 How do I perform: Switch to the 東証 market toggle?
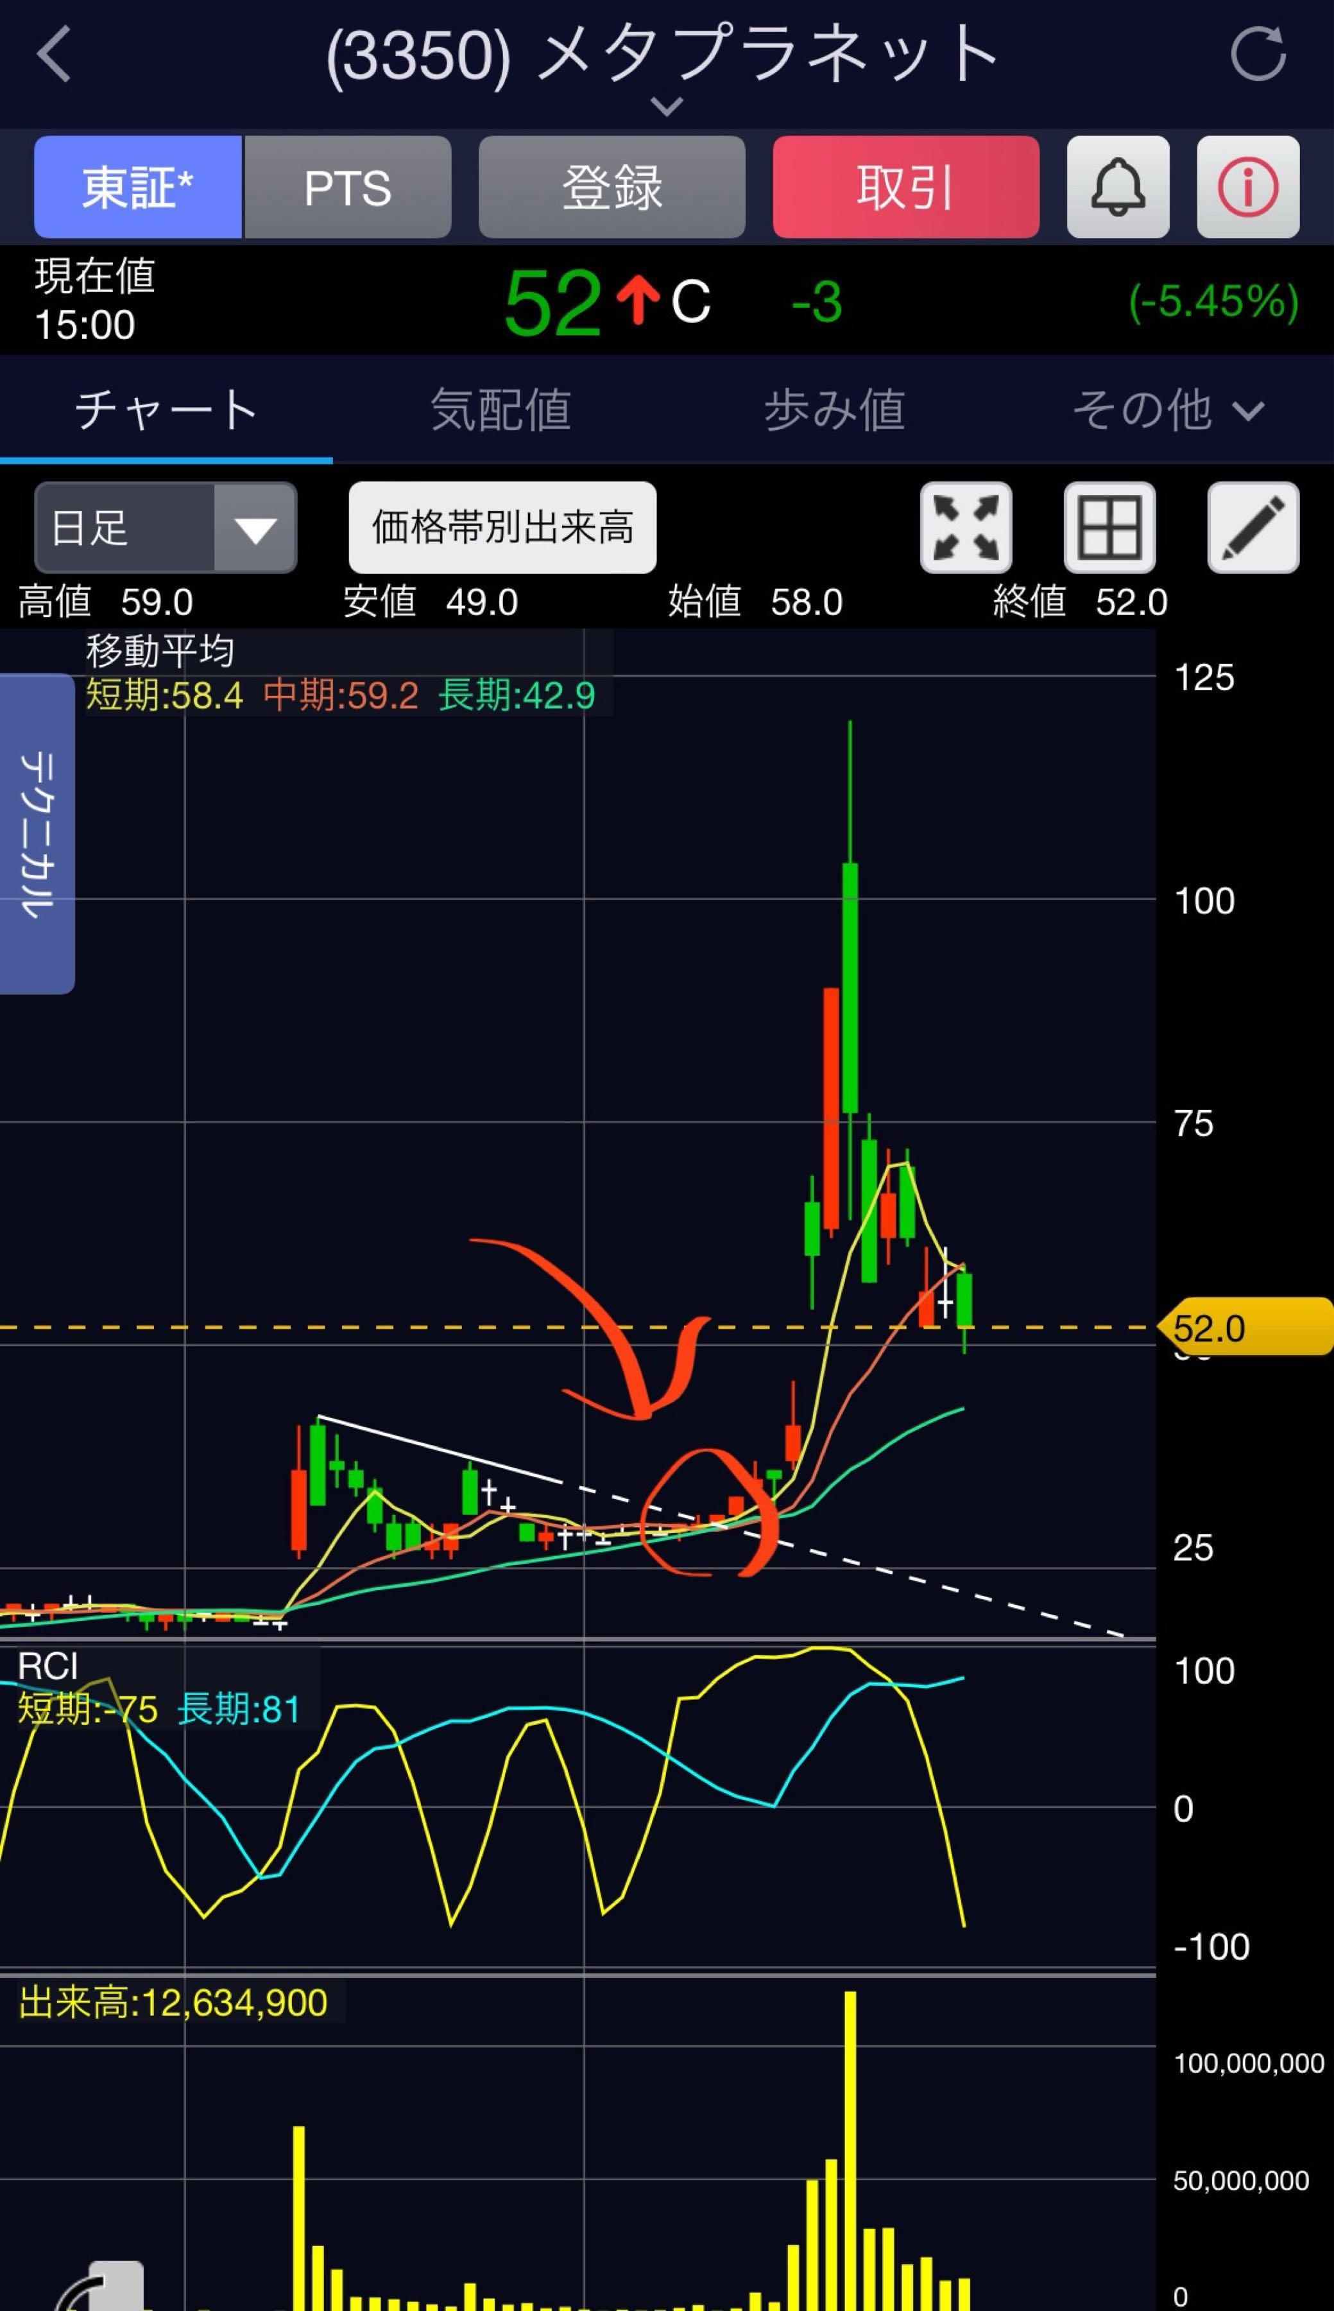point(137,187)
